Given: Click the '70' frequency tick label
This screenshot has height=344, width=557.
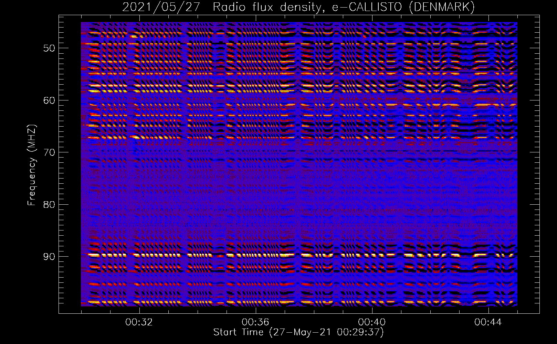Looking at the screenshot, I should [49, 152].
